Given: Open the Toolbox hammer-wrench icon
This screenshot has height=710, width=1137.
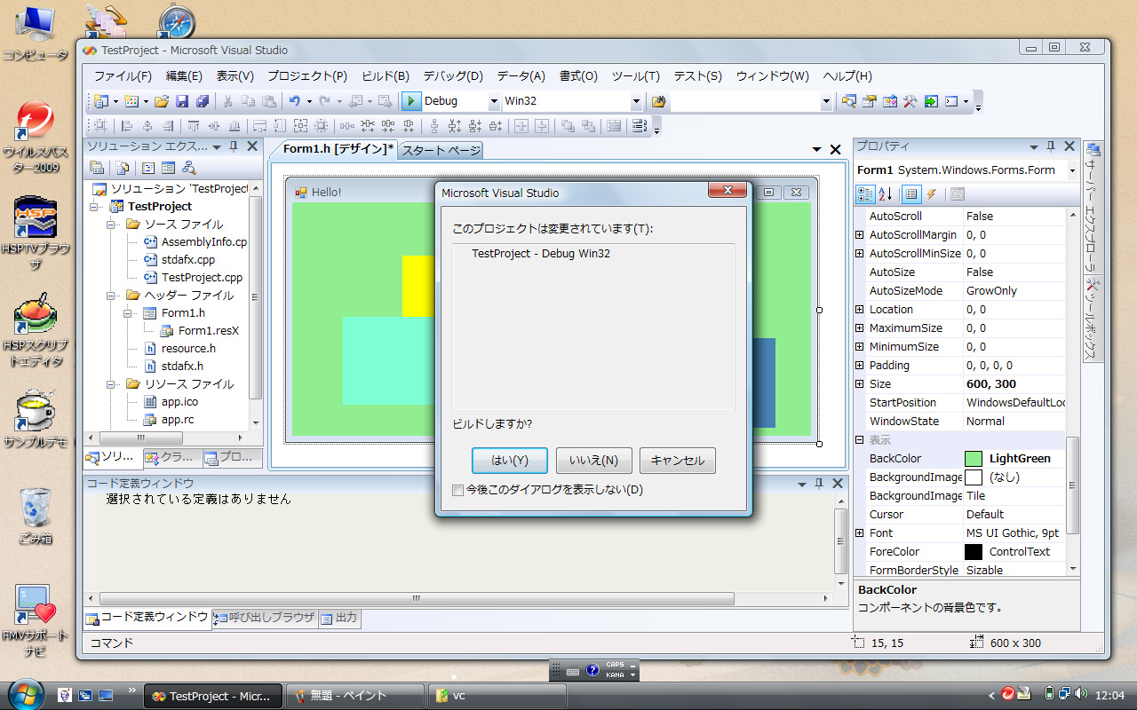Looking at the screenshot, I should [x=910, y=101].
